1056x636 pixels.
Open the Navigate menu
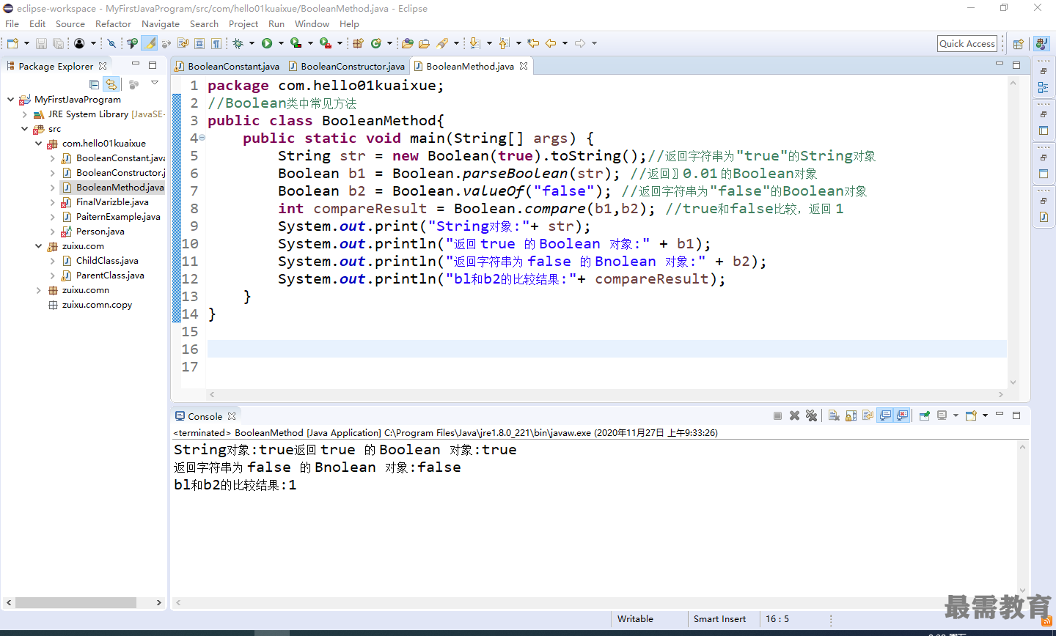pyautogui.click(x=161, y=23)
